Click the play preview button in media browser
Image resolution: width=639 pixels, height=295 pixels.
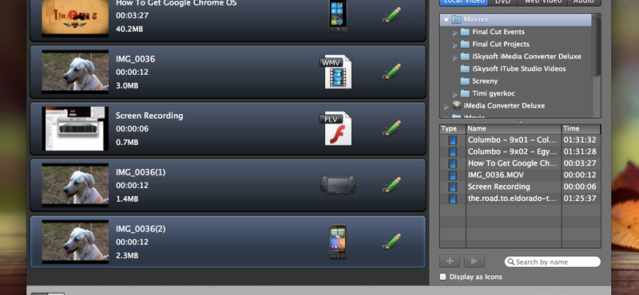474,261
